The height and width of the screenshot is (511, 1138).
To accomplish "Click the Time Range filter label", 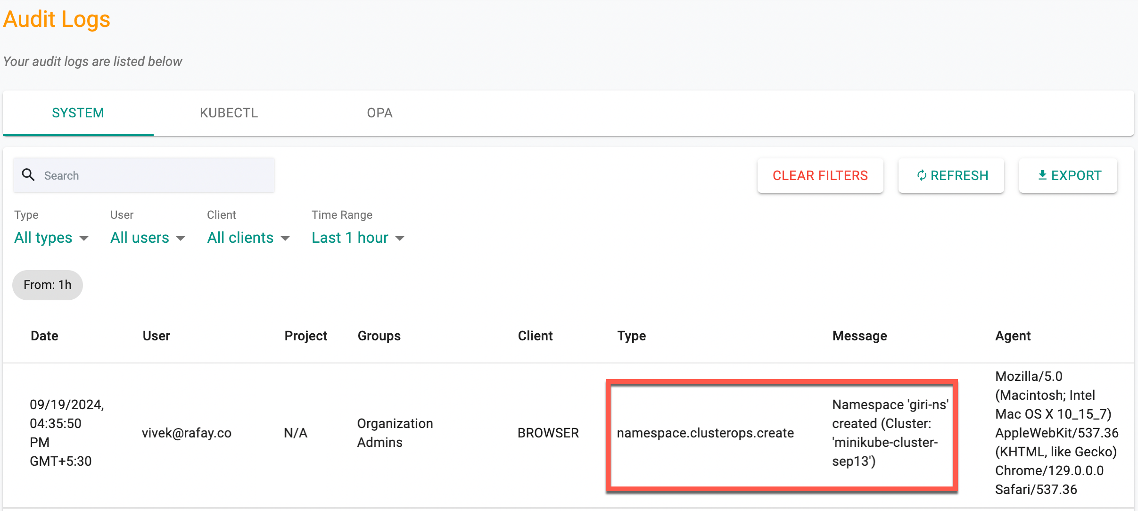I will [x=342, y=215].
